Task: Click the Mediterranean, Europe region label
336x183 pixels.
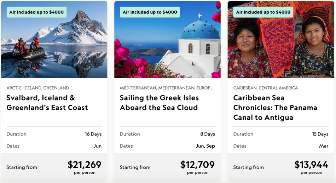Action: (167, 88)
